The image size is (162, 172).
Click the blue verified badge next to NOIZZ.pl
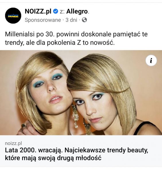pyautogui.click(x=56, y=11)
